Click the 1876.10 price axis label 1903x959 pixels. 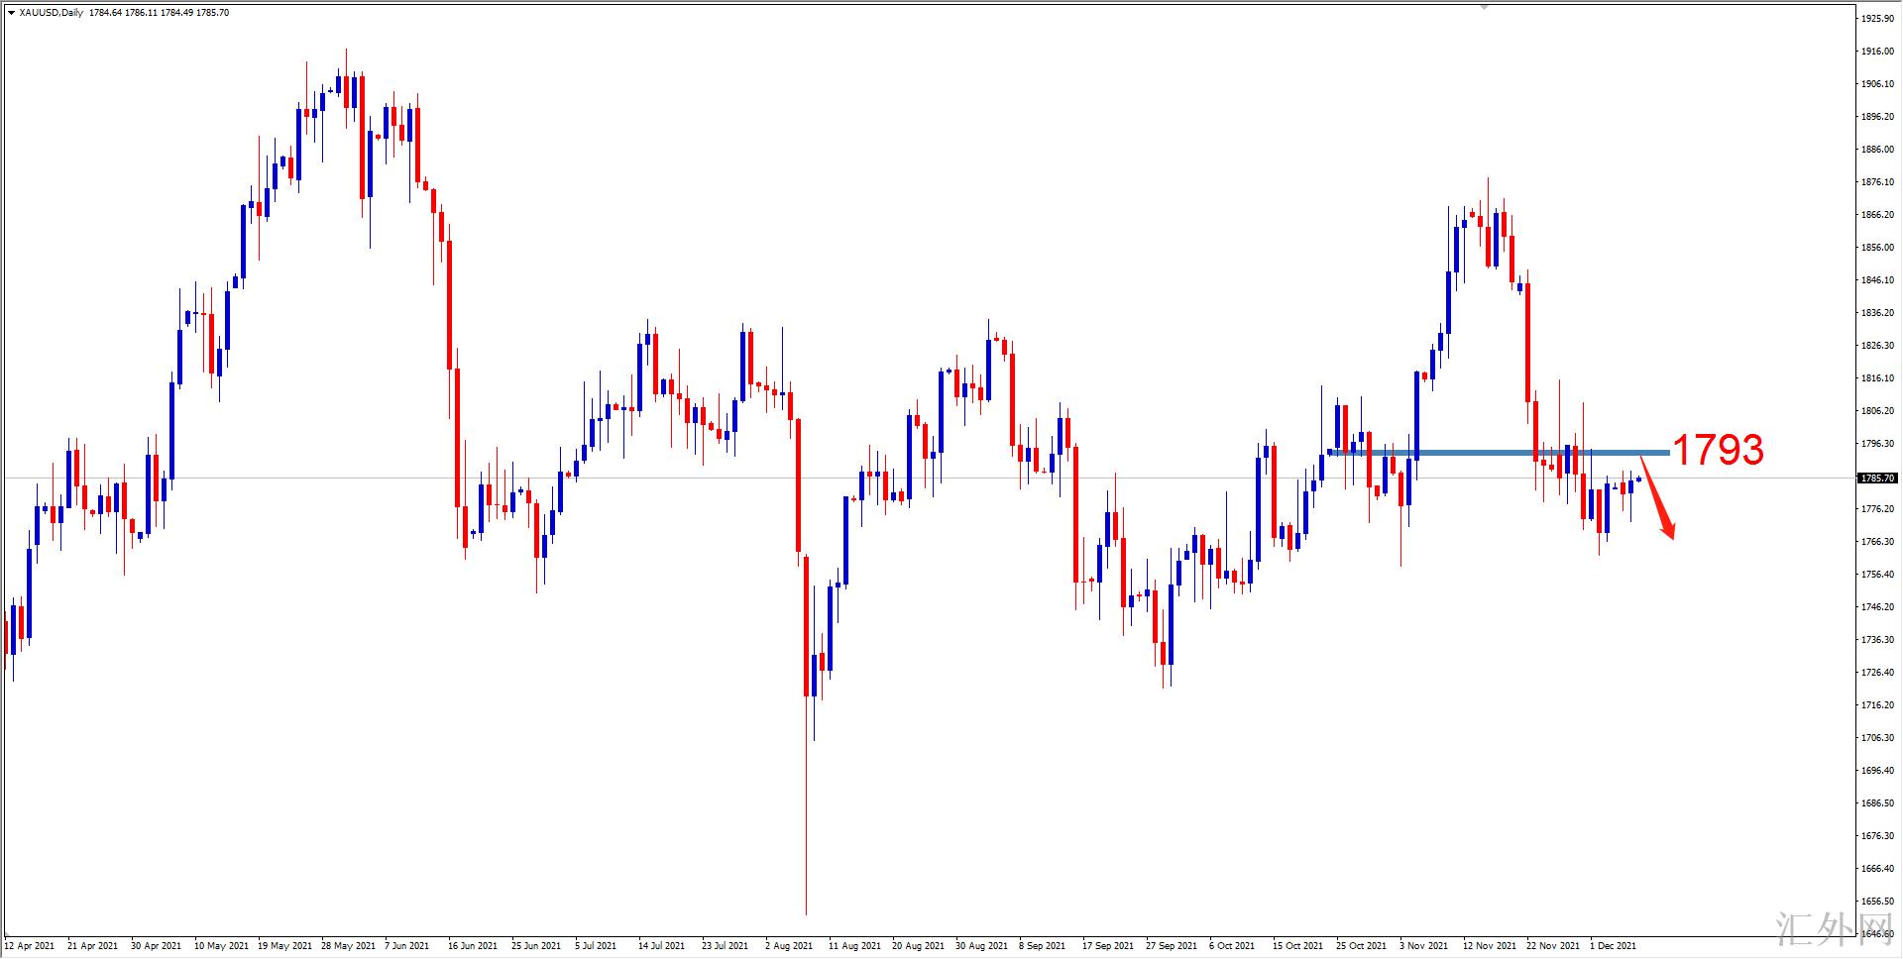coord(1877,182)
